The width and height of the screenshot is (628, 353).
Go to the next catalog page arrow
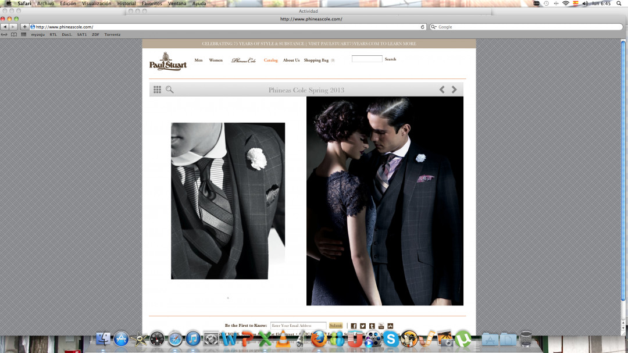coord(454,90)
